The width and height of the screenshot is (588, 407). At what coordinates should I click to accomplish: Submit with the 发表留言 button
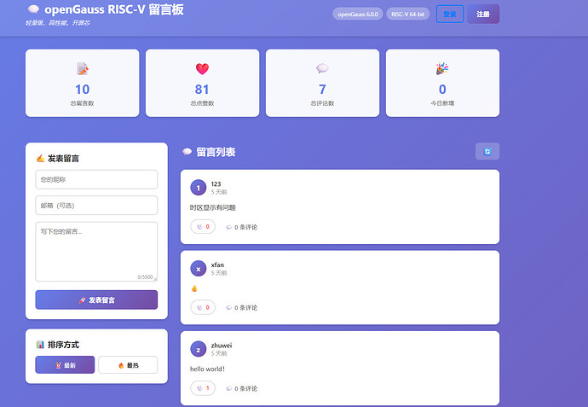pos(96,299)
